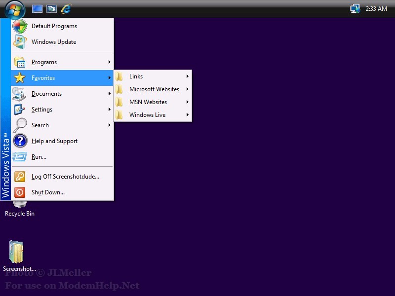
Task: Expand Favorites submenu arrow
Action: click(109, 78)
